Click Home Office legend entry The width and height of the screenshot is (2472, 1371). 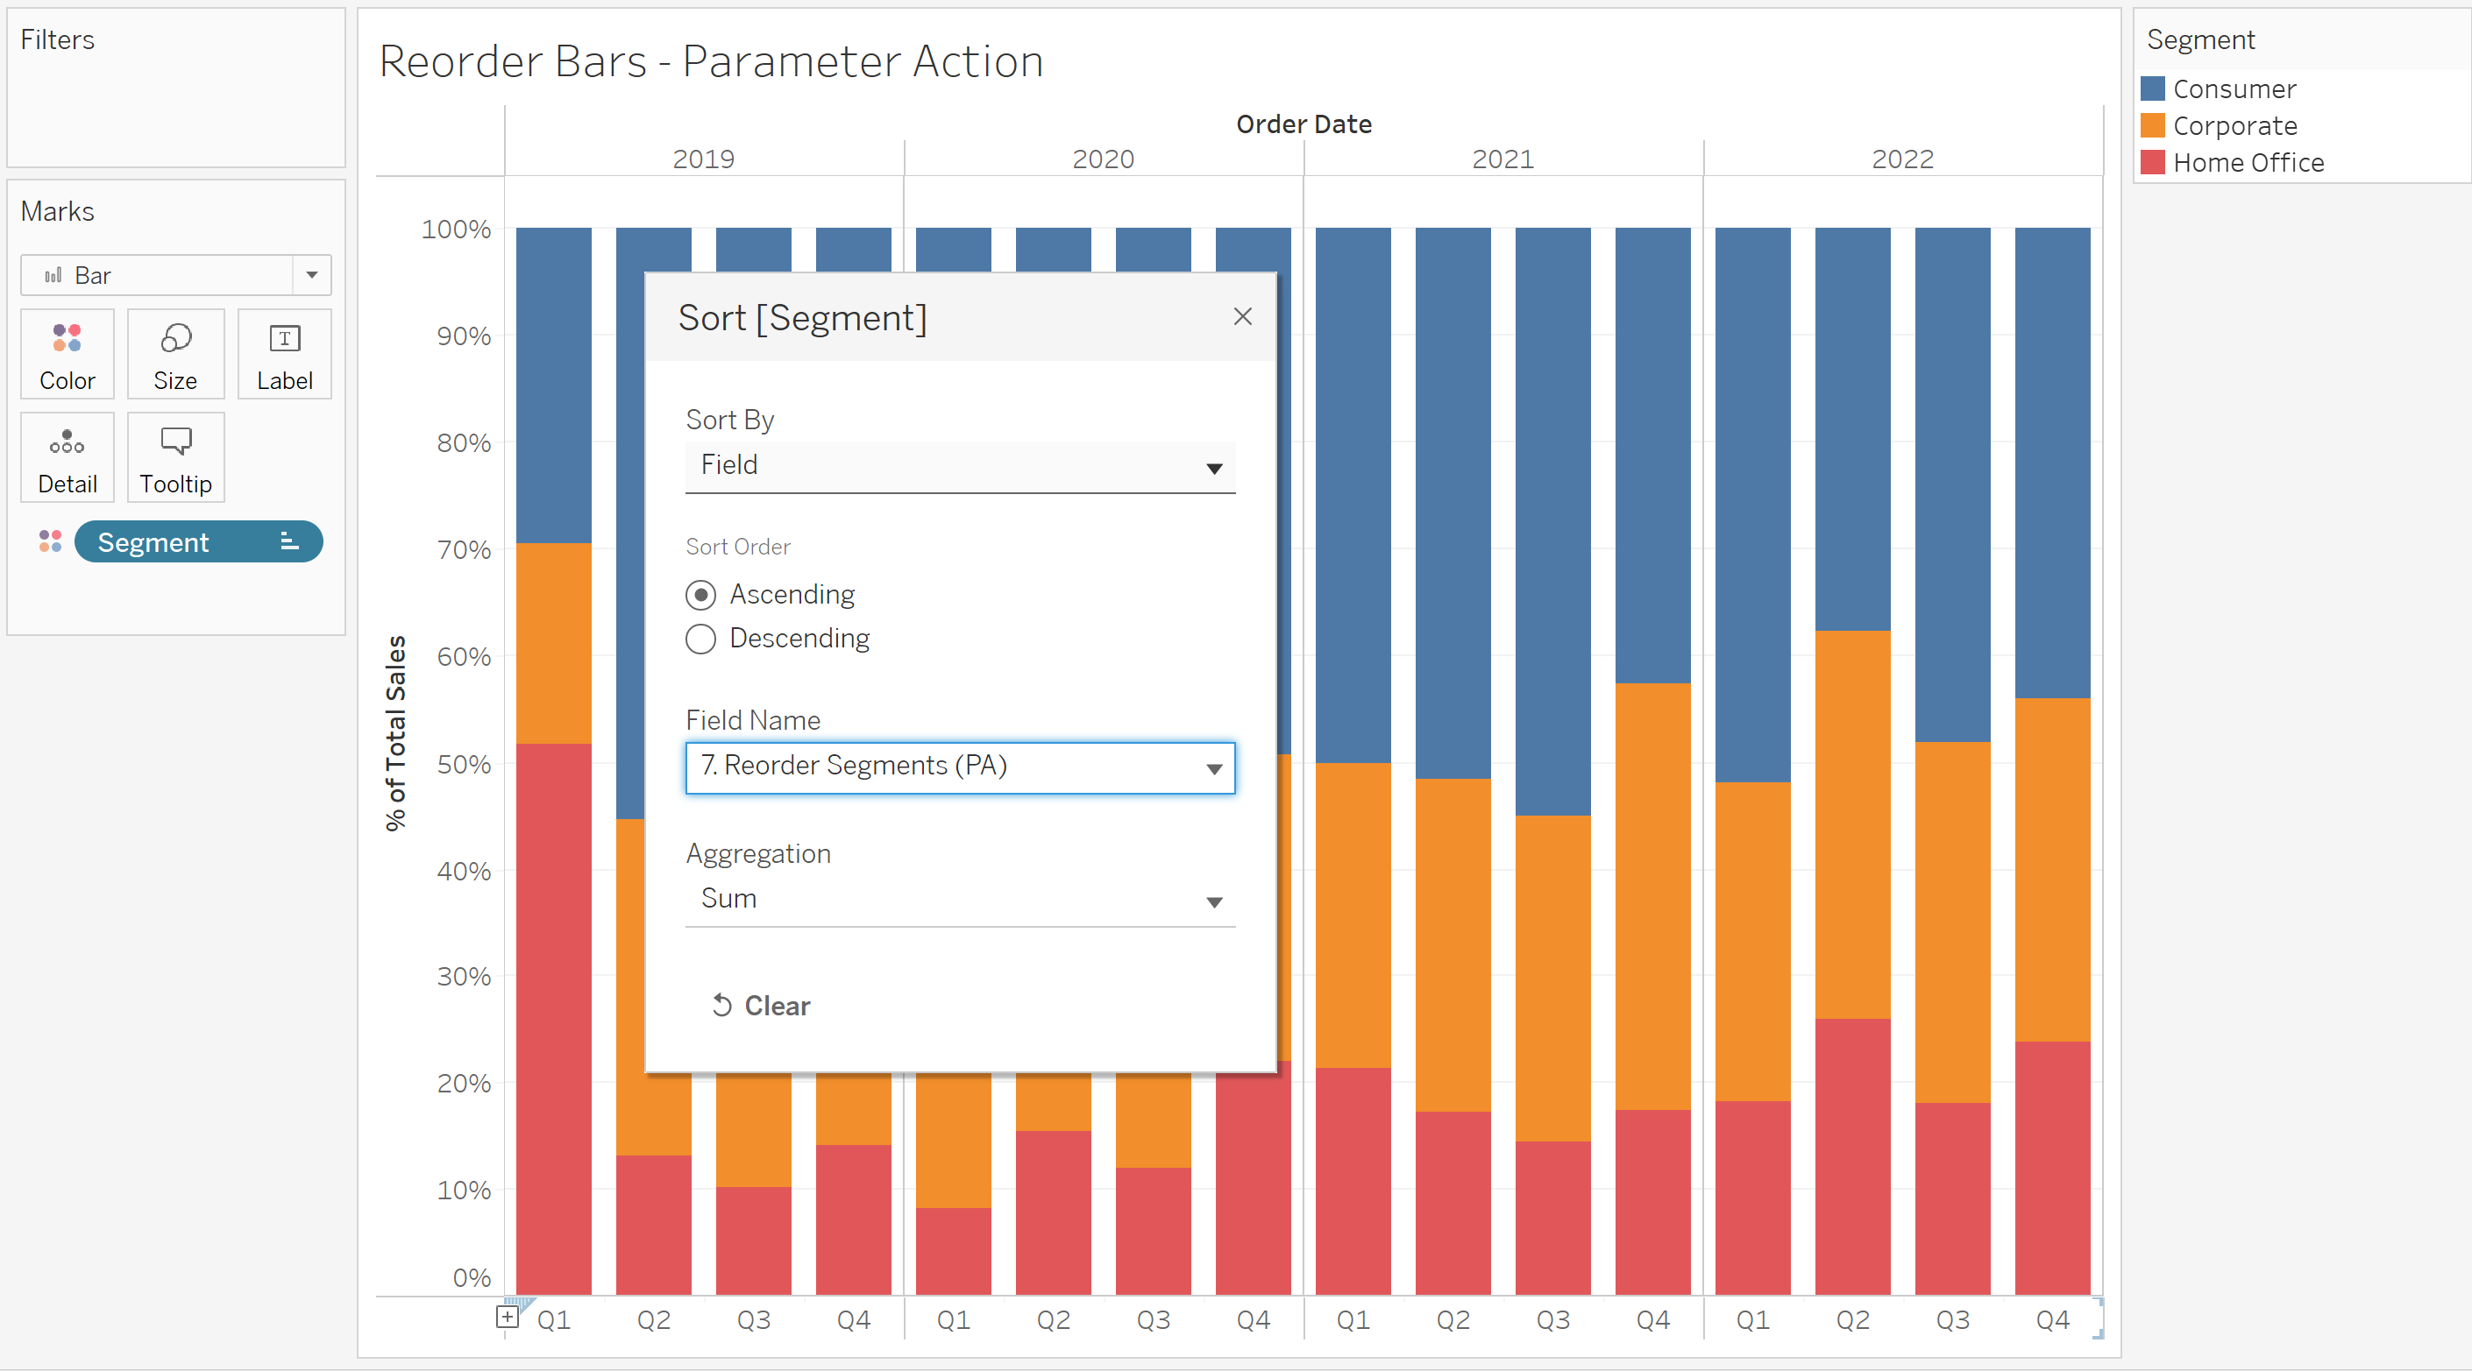pos(2248,163)
